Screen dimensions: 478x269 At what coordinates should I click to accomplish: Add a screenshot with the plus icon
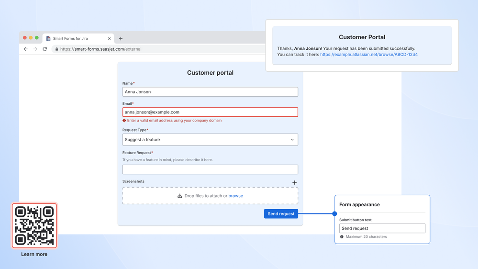click(x=294, y=182)
